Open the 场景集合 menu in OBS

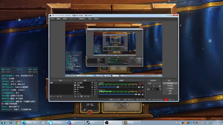coord(82,19)
